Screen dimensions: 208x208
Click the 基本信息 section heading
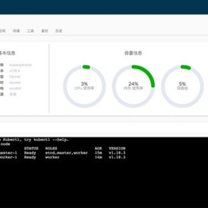point(8,53)
